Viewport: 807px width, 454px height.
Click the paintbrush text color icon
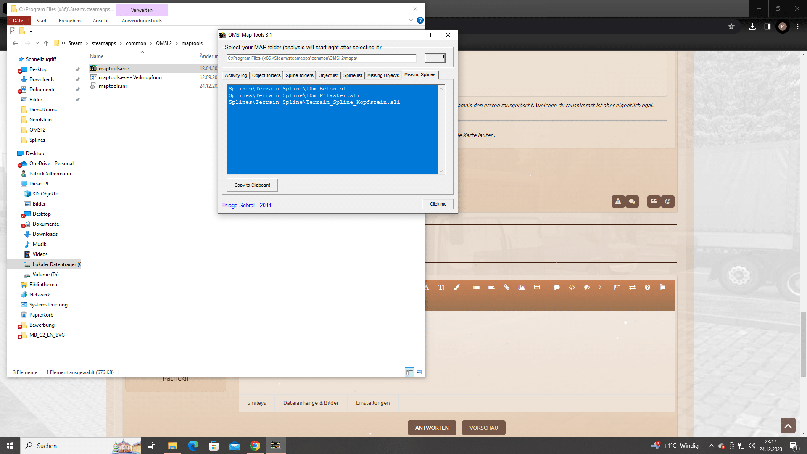click(x=456, y=287)
